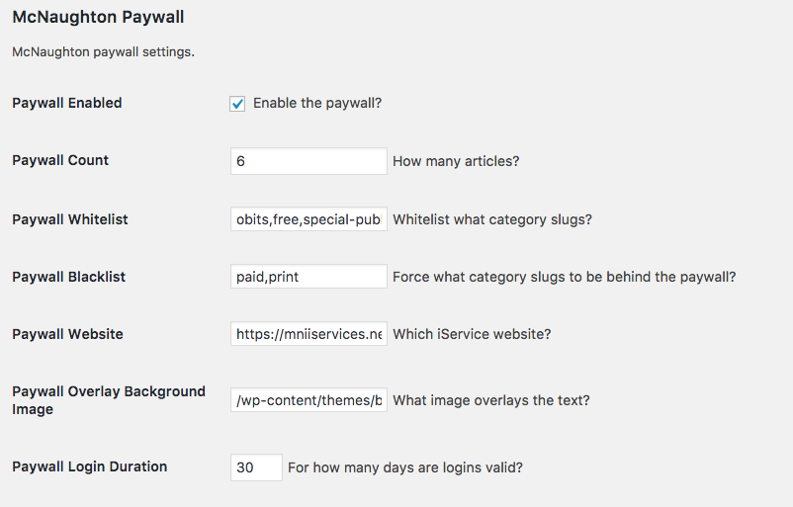Click the Paywall Whitelist slugs input
This screenshot has height=507, width=793.
[308, 218]
